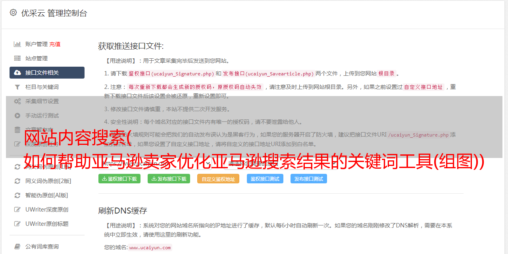Image resolution: width=508 pixels, height=254 pixels.
Task: Click the 获取推送接口文件 heading
Action: tap(131, 46)
